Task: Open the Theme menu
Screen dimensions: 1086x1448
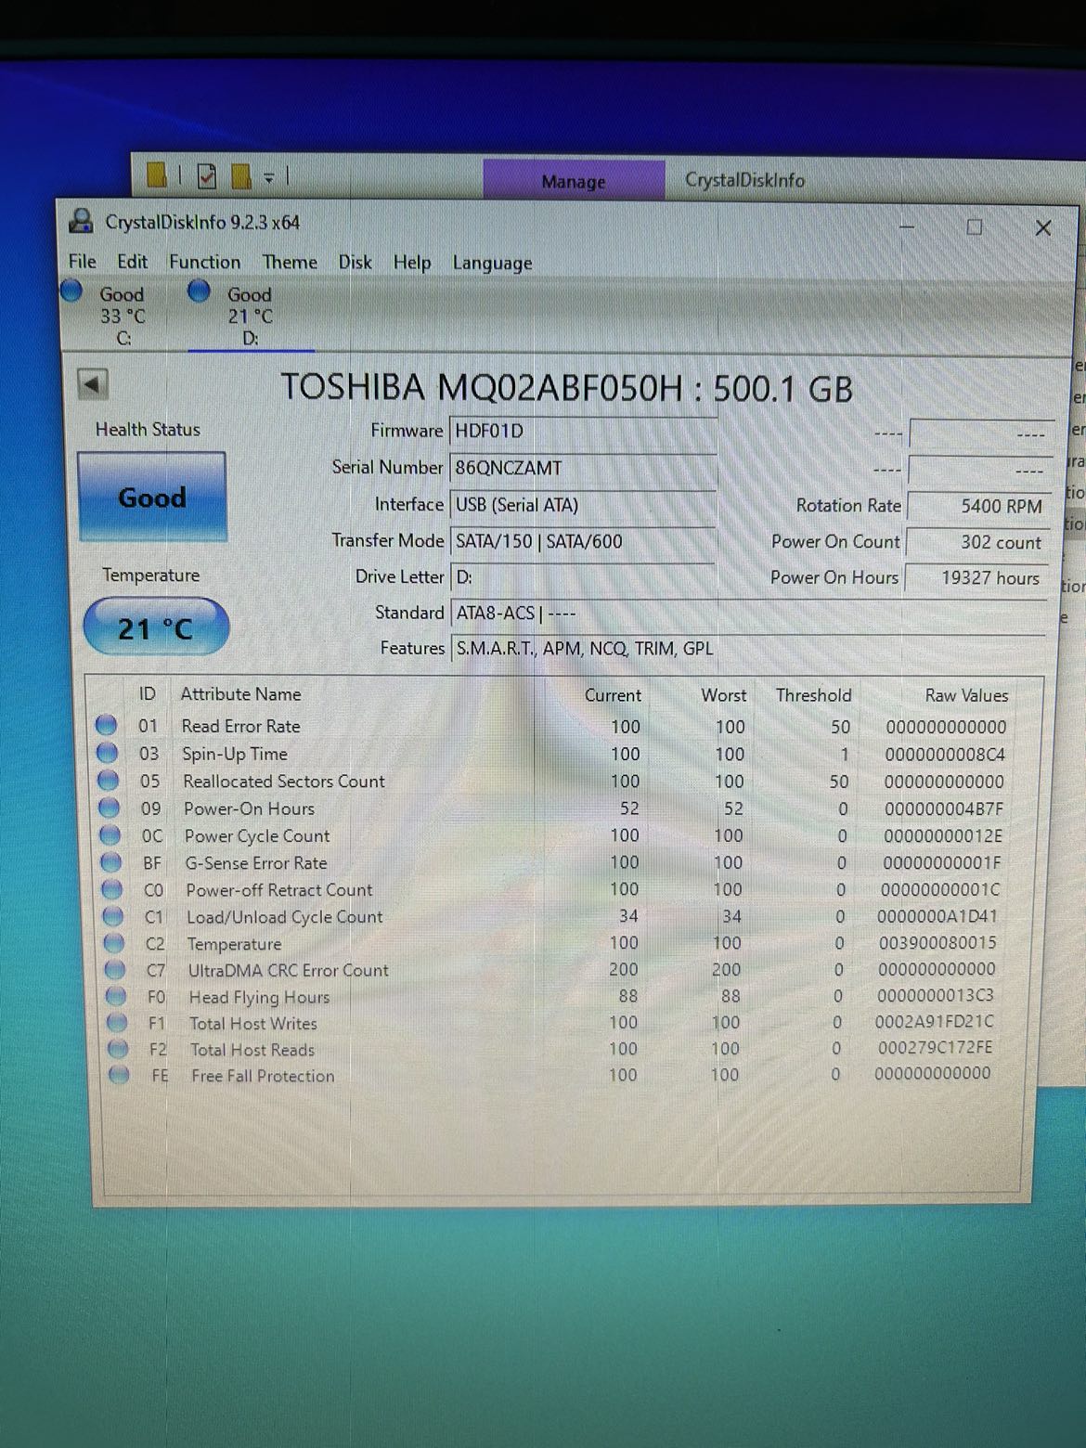Action: (x=290, y=262)
